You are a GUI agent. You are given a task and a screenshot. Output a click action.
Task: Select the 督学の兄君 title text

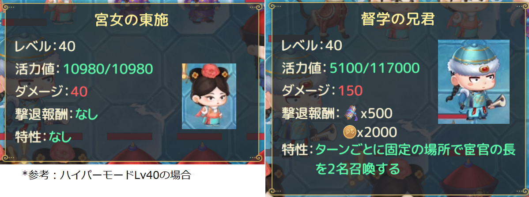(398, 21)
